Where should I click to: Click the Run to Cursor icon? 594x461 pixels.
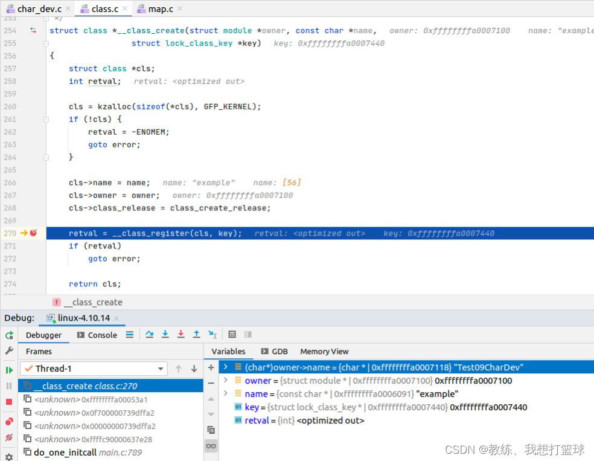[x=212, y=334]
